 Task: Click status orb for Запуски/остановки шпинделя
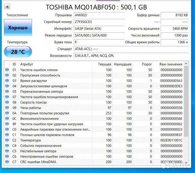tap(7, 86)
